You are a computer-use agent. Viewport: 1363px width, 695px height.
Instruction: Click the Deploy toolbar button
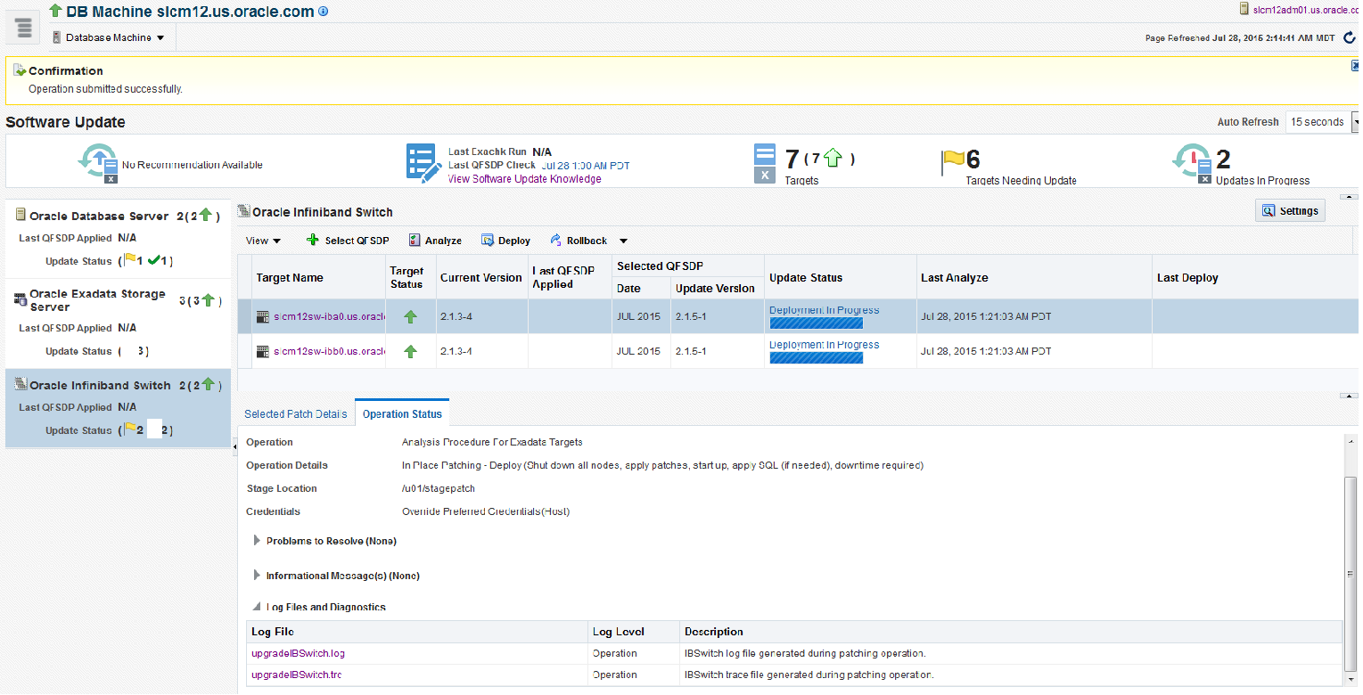coord(505,241)
